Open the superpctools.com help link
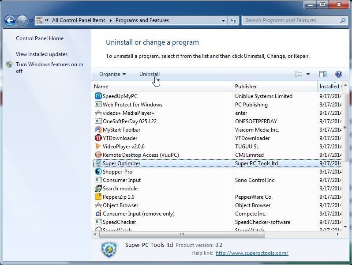The width and height of the screenshot is (352, 265). [252, 253]
